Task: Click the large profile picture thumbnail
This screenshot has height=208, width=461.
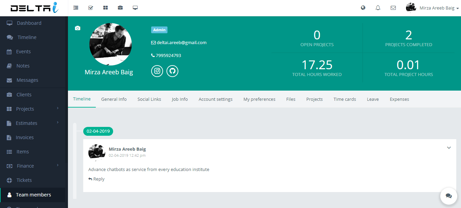Action: 110,44
